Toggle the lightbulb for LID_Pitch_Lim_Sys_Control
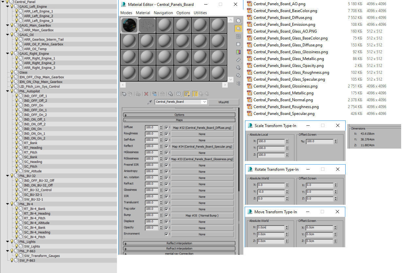 click(12, 86)
